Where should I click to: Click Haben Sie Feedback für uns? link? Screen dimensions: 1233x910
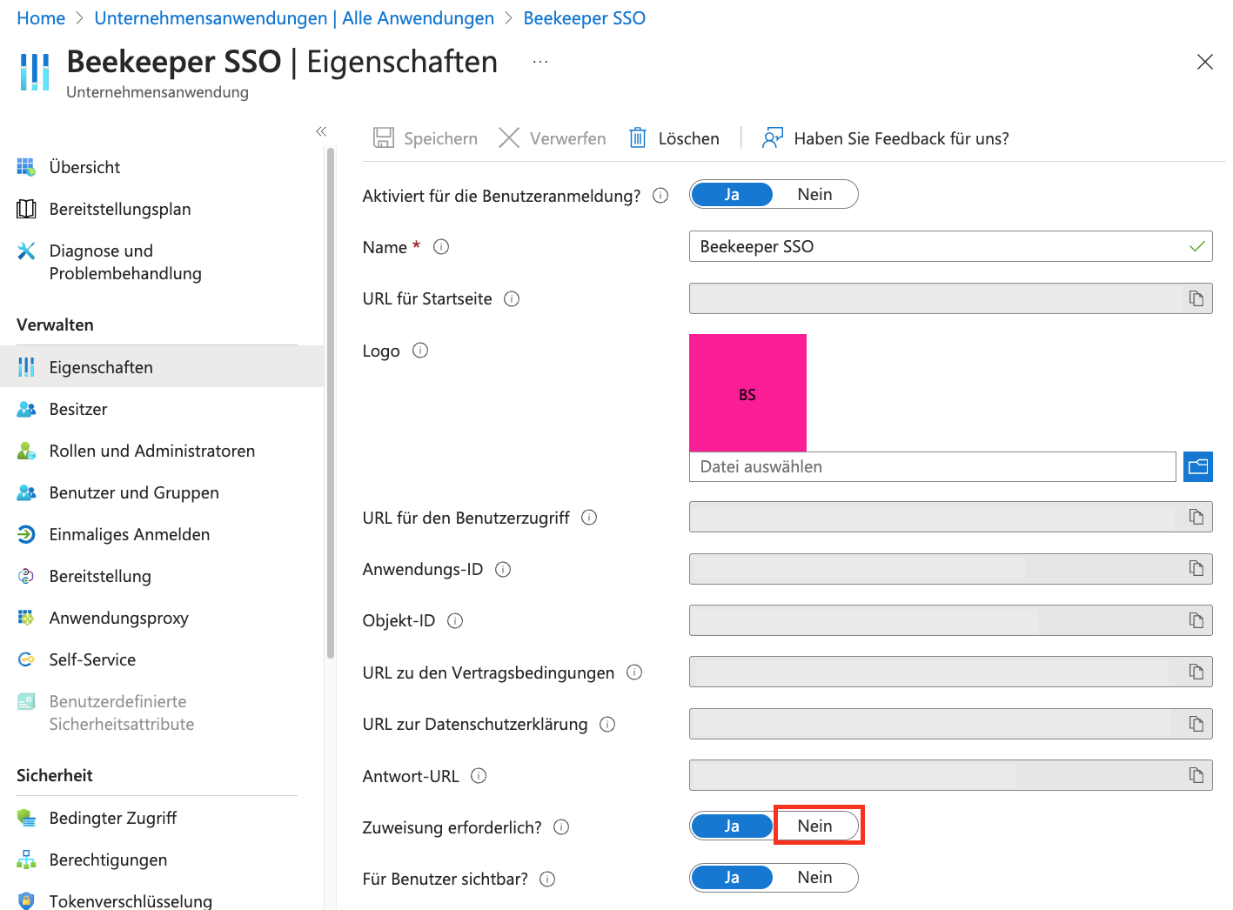[901, 138]
